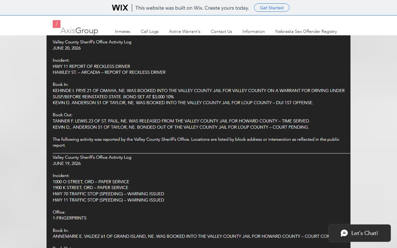Click the JUNE 20, 2026 log date
Screen dimensions: 397x248
point(67,48)
